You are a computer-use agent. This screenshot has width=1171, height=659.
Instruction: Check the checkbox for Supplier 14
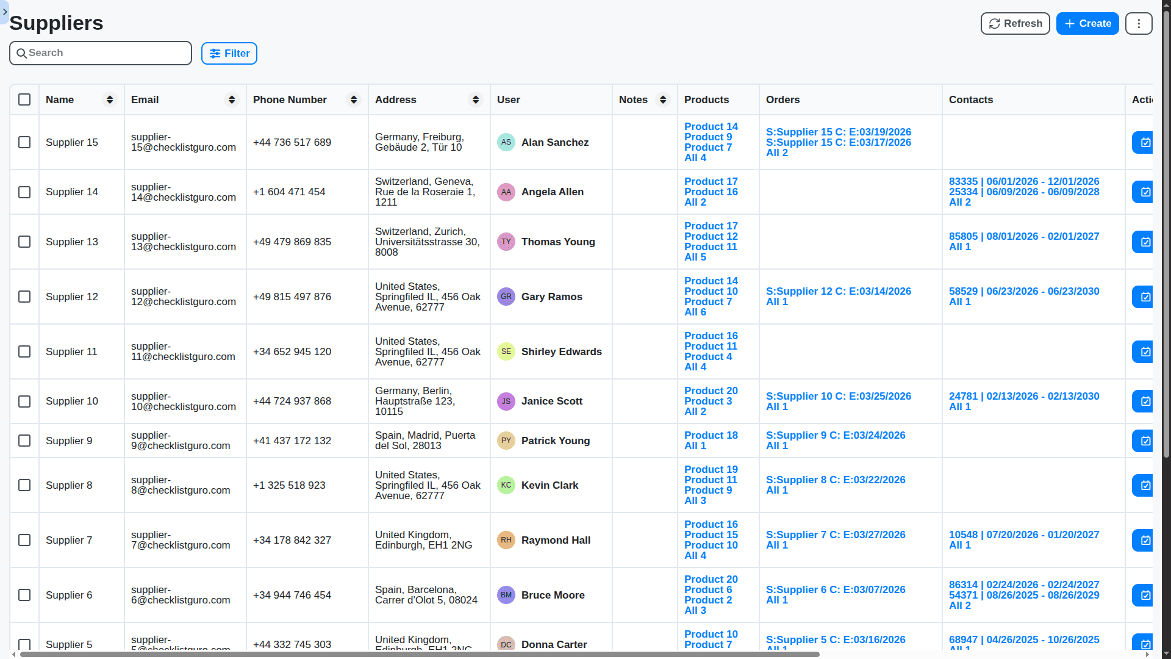coord(24,192)
